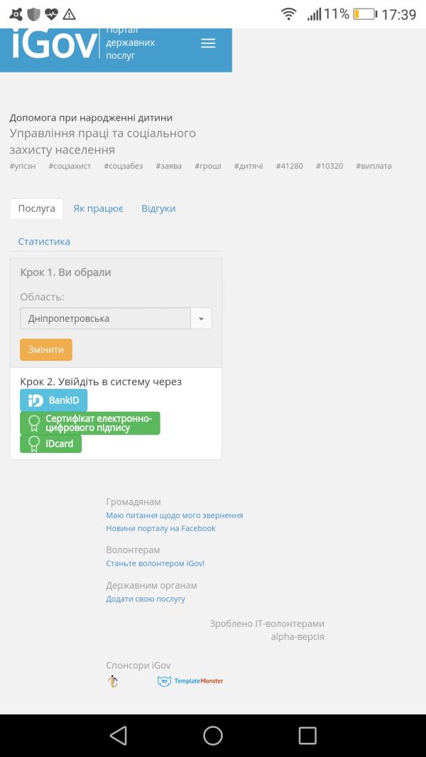Open Новини порталу на Facebook link
This screenshot has width=426, height=757.
160,528
